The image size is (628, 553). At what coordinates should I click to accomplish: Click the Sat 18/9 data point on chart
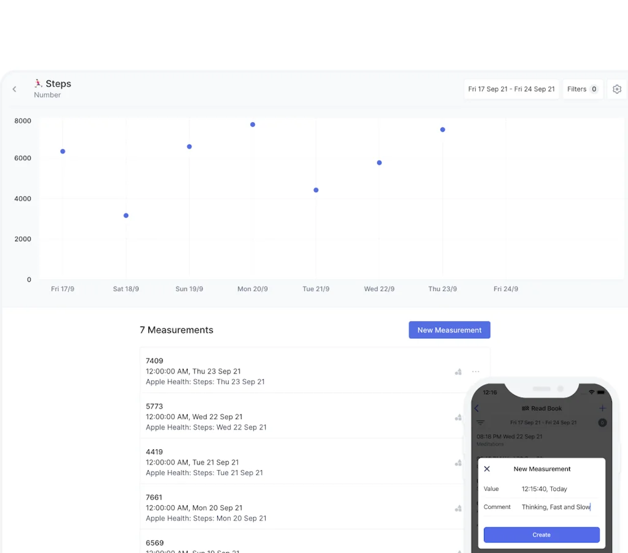[x=126, y=215]
